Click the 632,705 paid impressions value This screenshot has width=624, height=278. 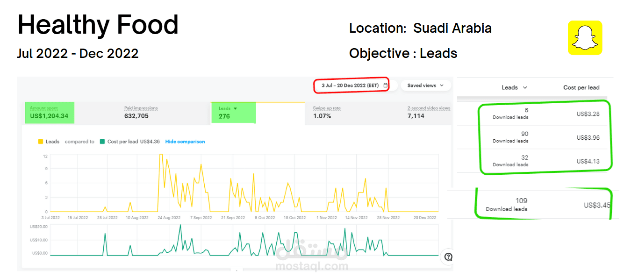pos(136,116)
